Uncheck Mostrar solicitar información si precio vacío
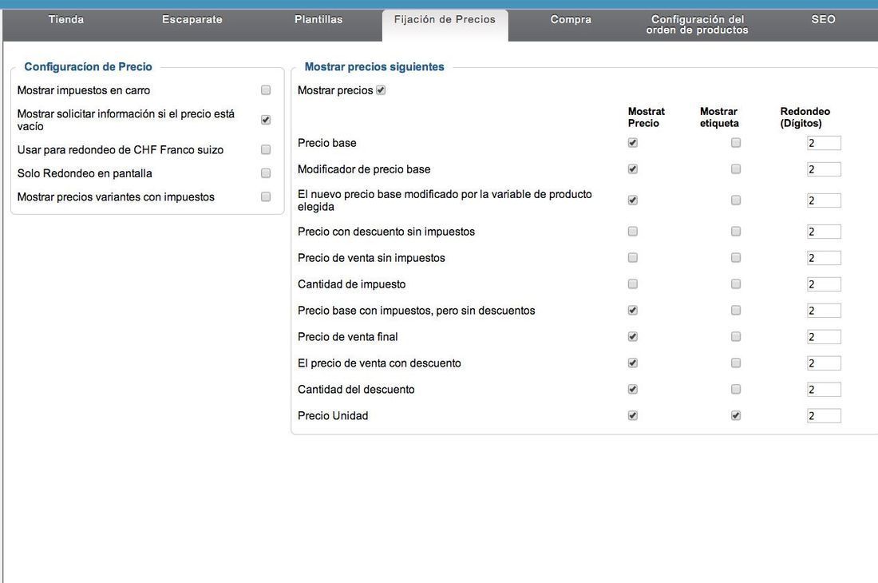 pyautogui.click(x=266, y=120)
